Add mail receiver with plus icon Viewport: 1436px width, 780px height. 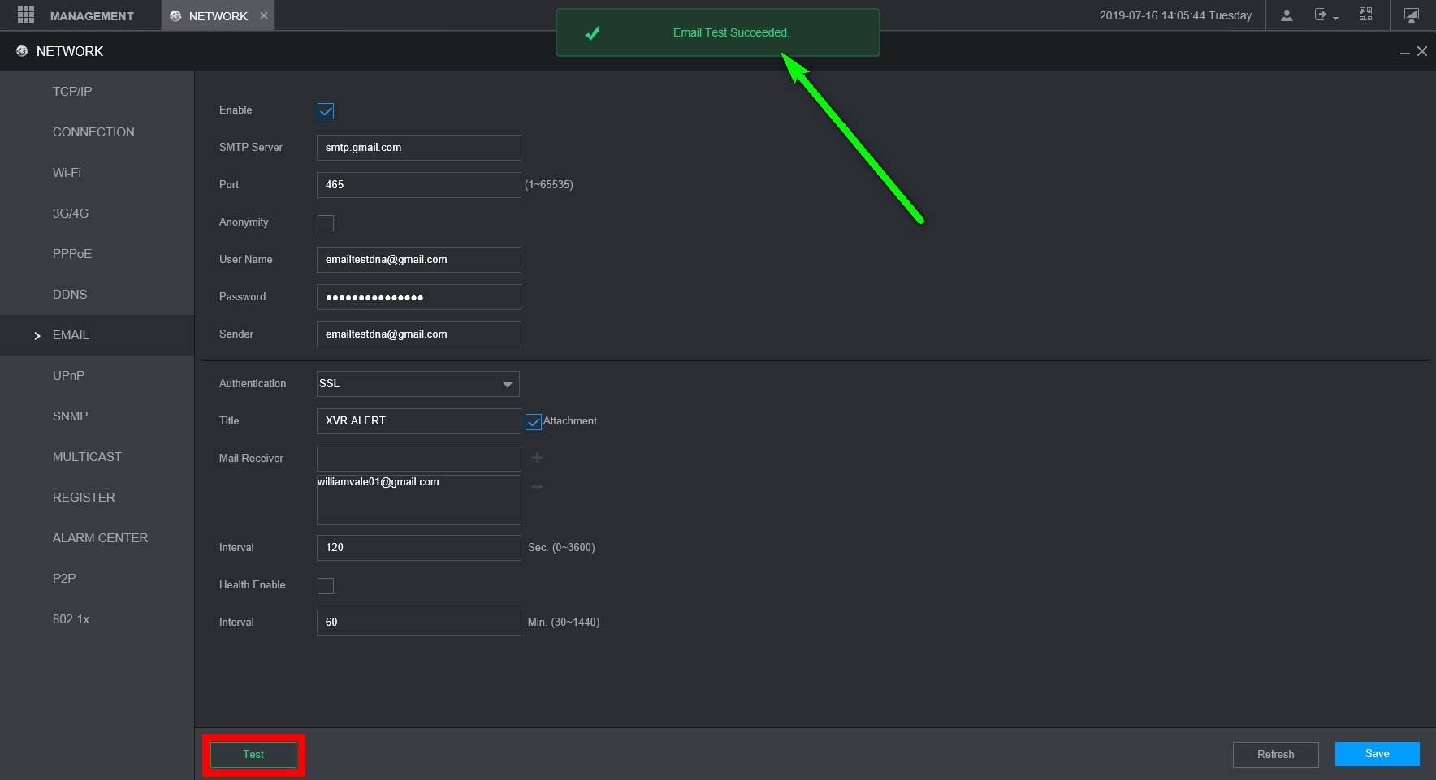tap(537, 458)
